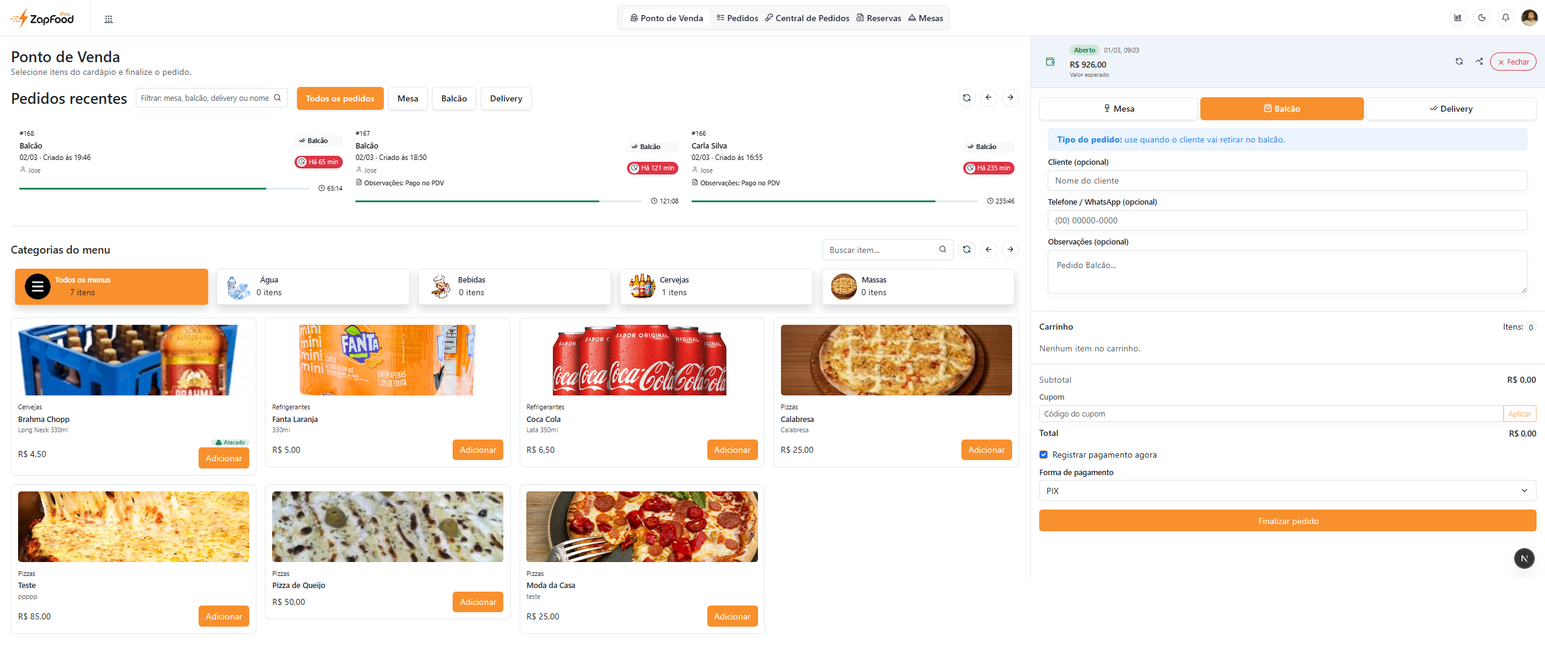Click order #168 progress bar
Viewport: 1545px width, 649px height.
click(163, 188)
